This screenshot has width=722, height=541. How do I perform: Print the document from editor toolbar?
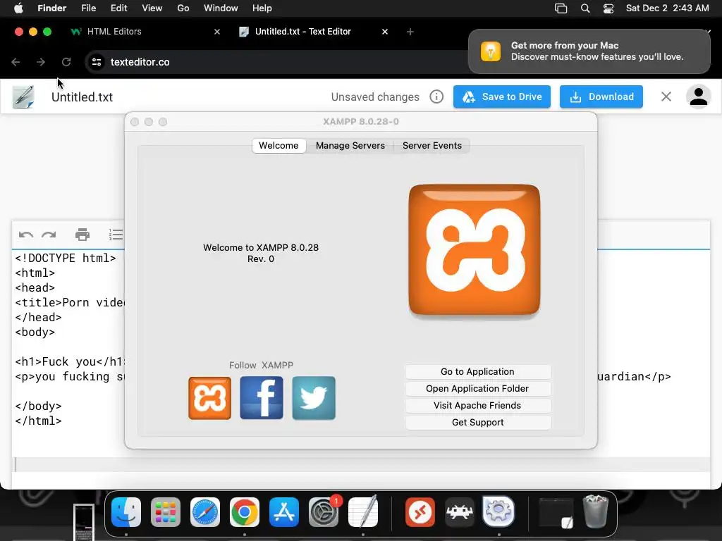tap(82, 235)
